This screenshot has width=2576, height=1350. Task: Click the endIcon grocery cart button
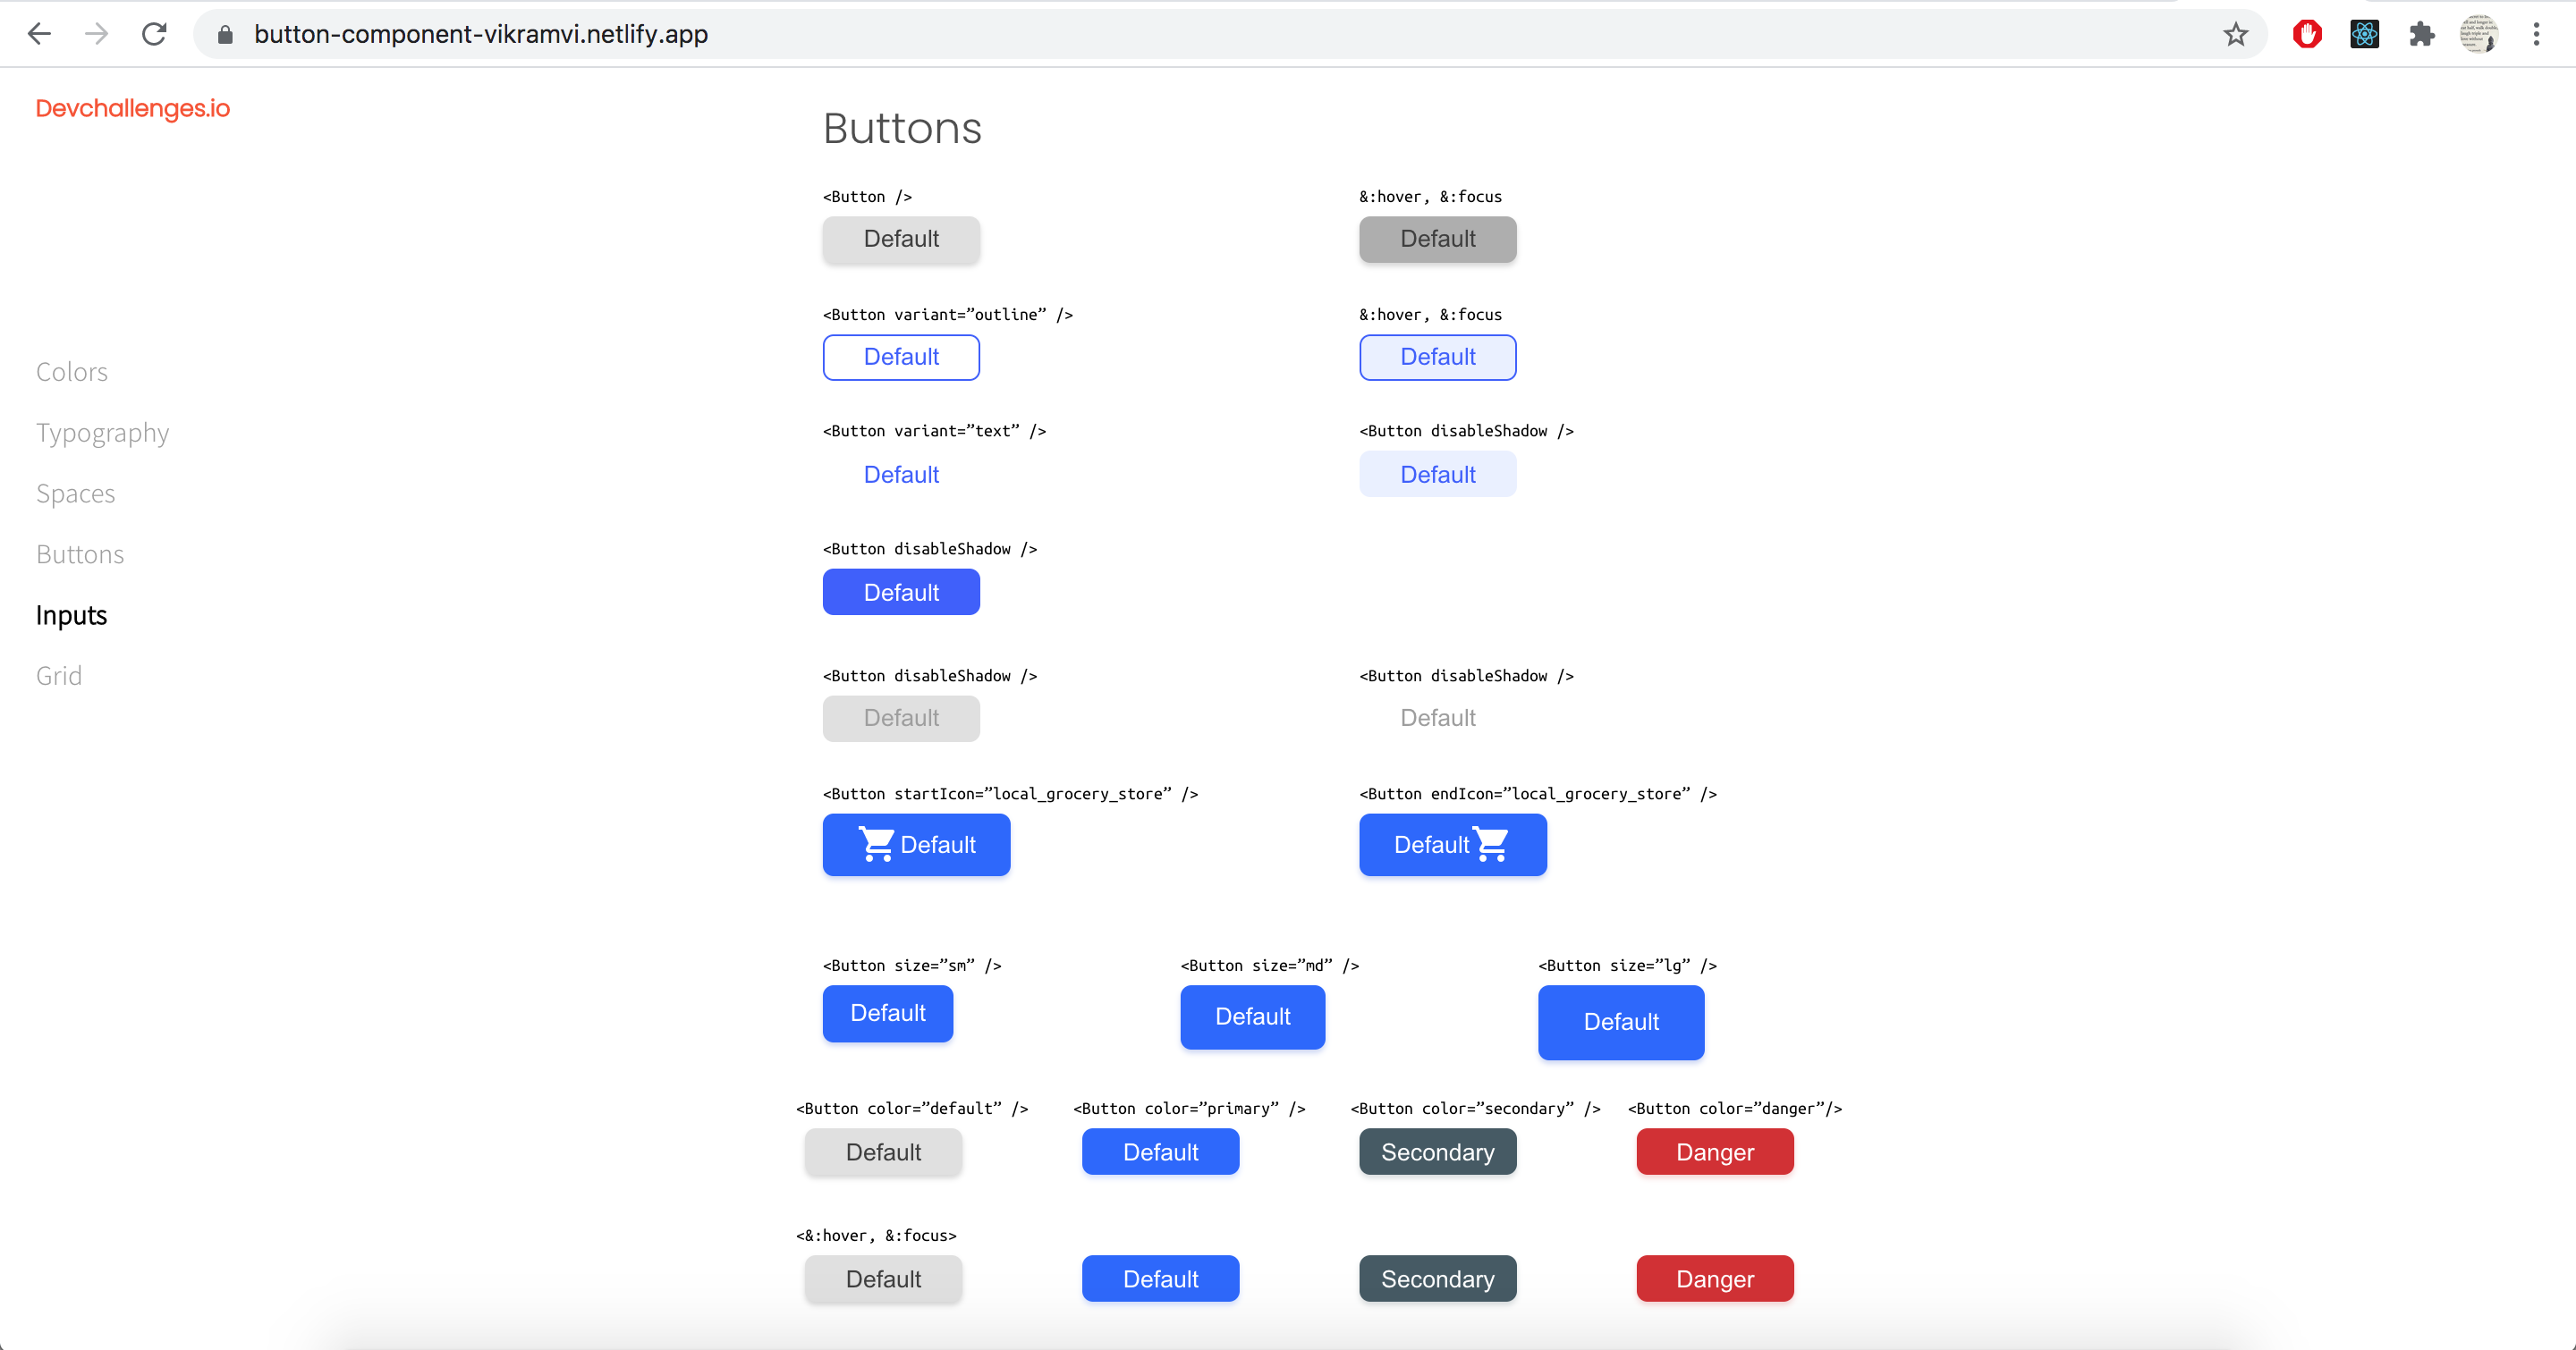pyautogui.click(x=1452, y=844)
